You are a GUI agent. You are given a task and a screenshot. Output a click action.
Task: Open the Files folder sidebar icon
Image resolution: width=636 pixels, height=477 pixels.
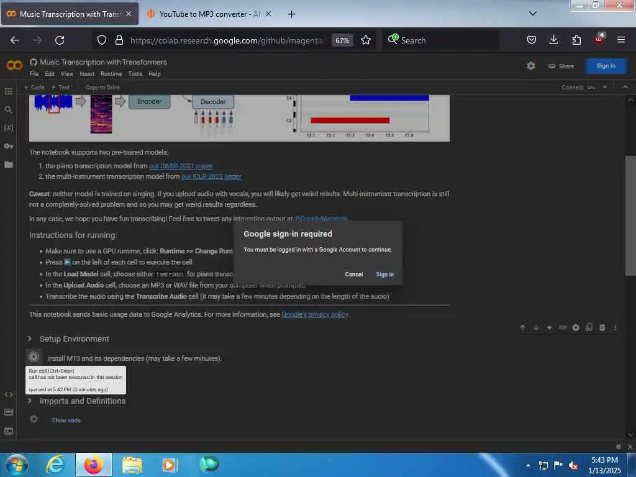(9, 164)
